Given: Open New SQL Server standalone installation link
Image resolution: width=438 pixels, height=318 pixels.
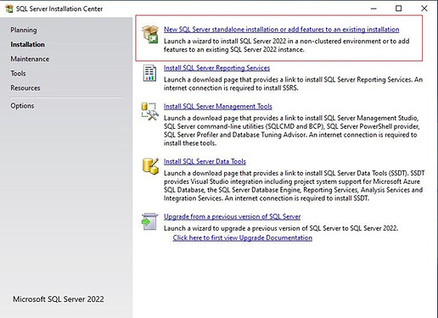Looking at the screenshot, I should (x=282, y=30).
